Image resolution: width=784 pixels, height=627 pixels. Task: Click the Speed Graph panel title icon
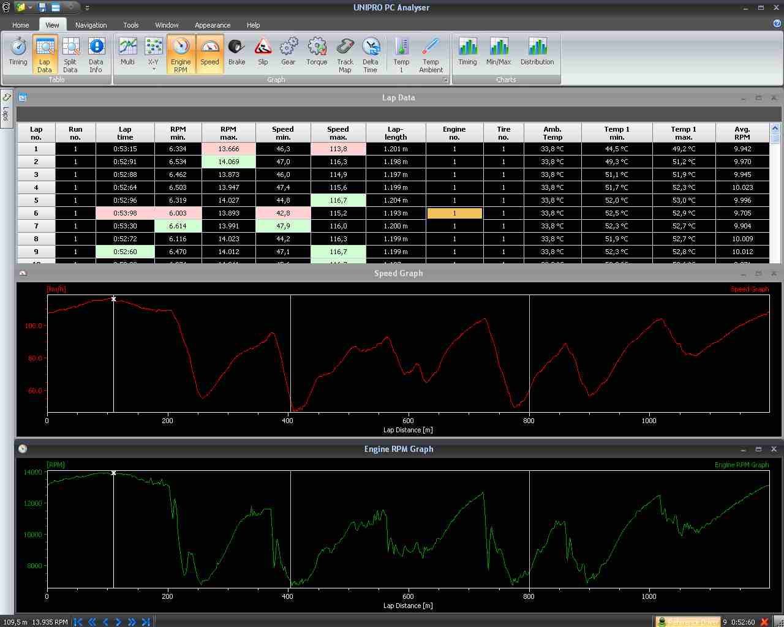point(23,273)
